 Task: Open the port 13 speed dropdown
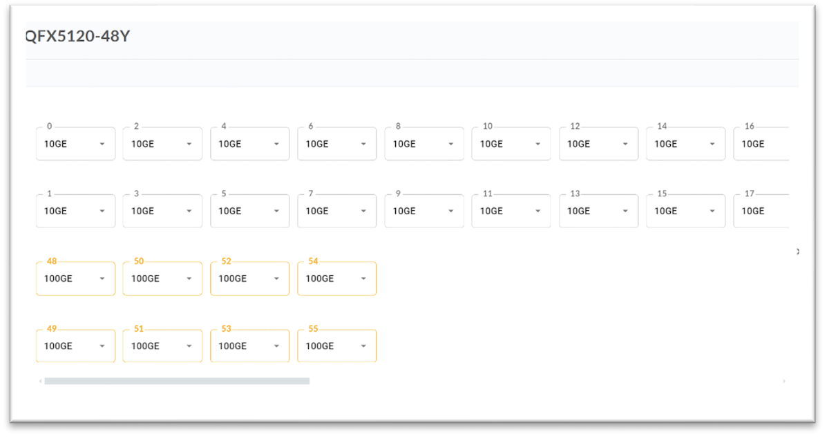(x=599, y=211)
